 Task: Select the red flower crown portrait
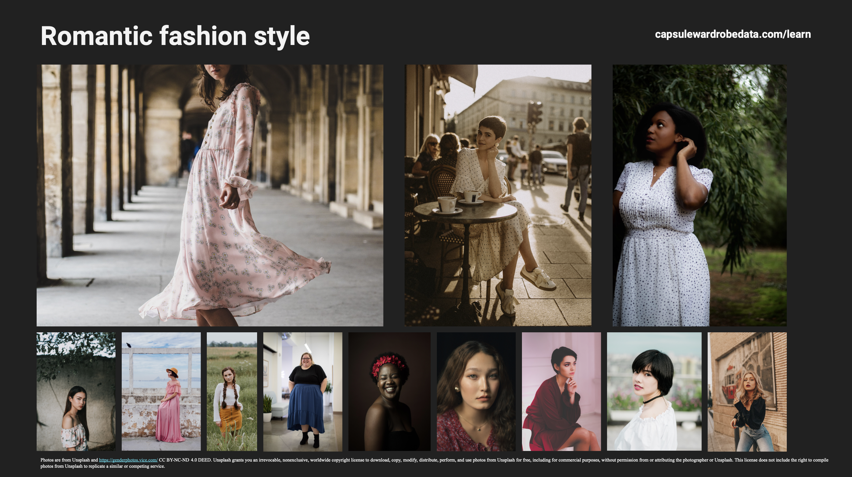tap(389, 391)
